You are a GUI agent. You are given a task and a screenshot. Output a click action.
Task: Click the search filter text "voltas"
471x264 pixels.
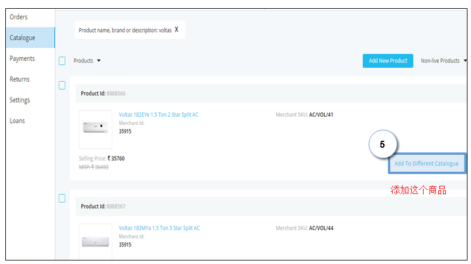[x=165, y=30]
